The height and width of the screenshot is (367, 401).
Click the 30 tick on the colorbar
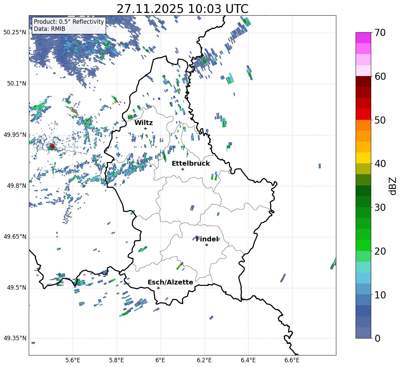(380, 207)
